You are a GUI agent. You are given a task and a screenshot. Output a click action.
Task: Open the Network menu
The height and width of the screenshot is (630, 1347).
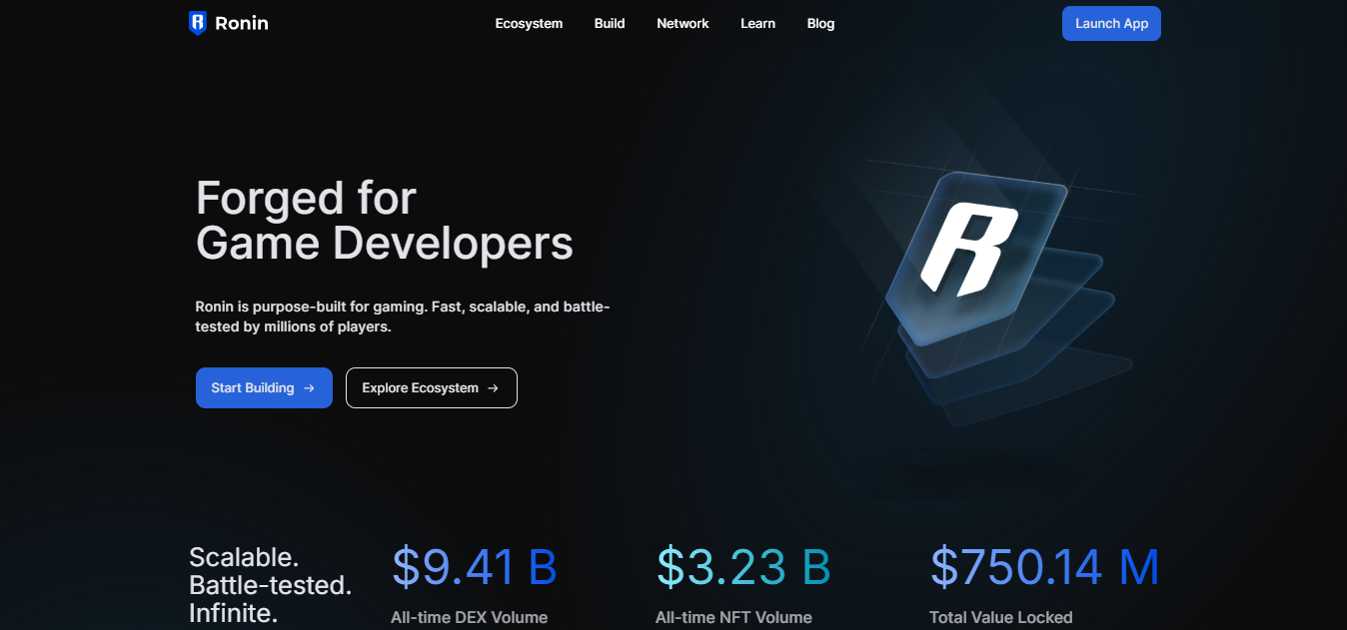(682, 23)
